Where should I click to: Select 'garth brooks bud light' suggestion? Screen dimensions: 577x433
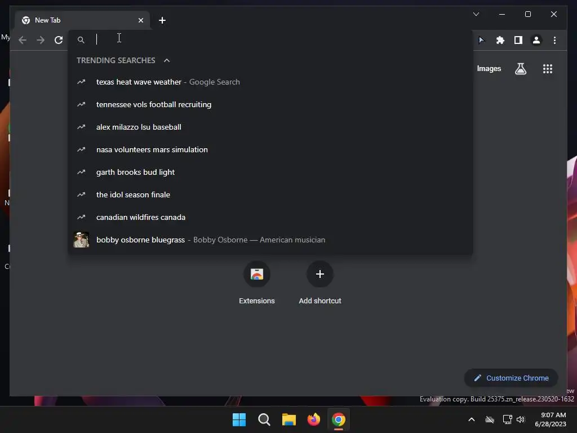pos(270,172)
